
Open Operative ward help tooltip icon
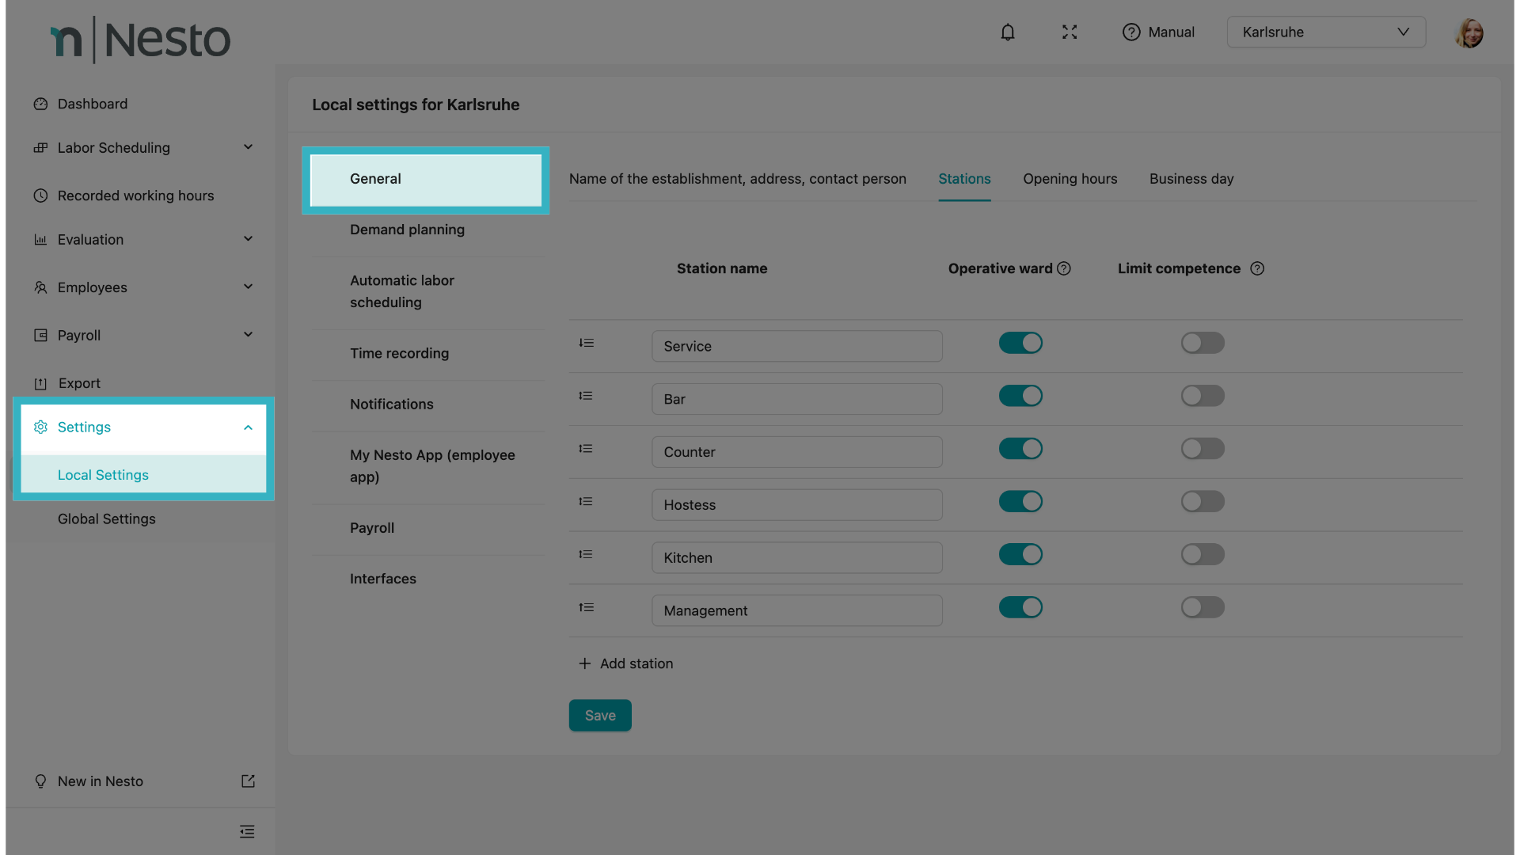pos(1064,269)
